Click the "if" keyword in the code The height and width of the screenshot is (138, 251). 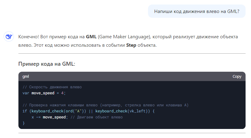coord(25,111)
